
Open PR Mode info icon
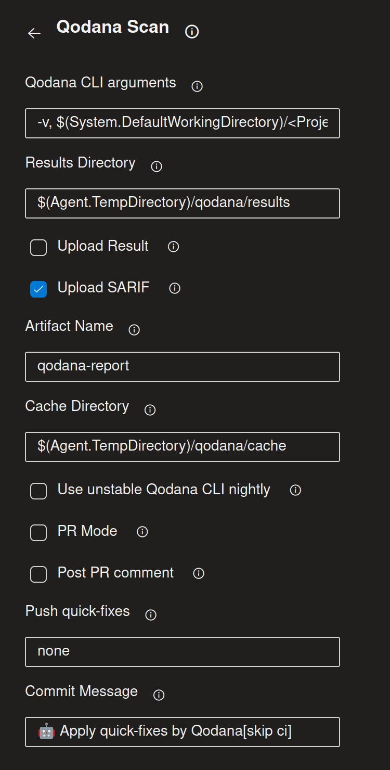(142, 531)
